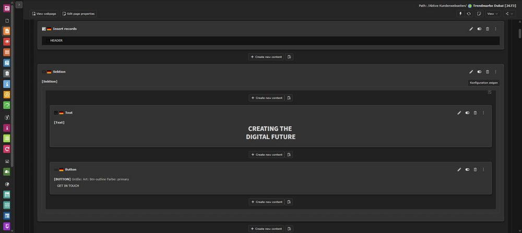The image size is (522, 233).
Task: Click the CREATING THE DIGITAL FUTURE text preview
Action: 270,133
